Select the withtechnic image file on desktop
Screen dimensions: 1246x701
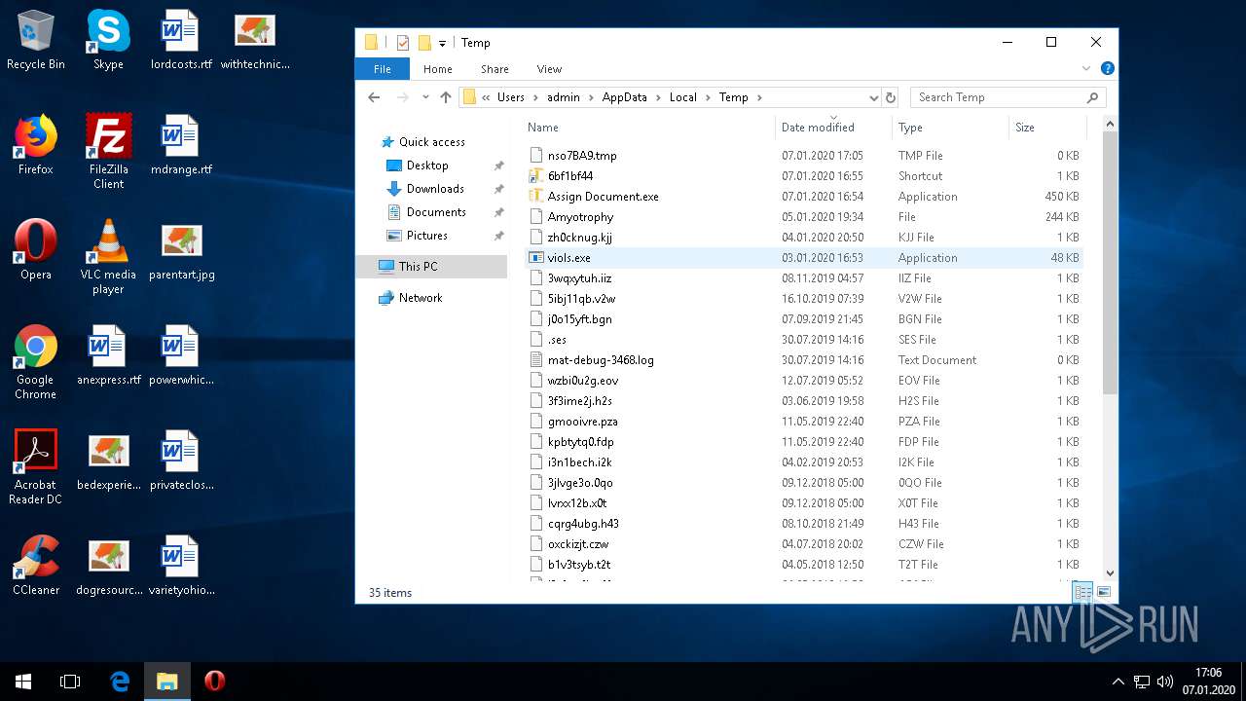coord(255,41)
